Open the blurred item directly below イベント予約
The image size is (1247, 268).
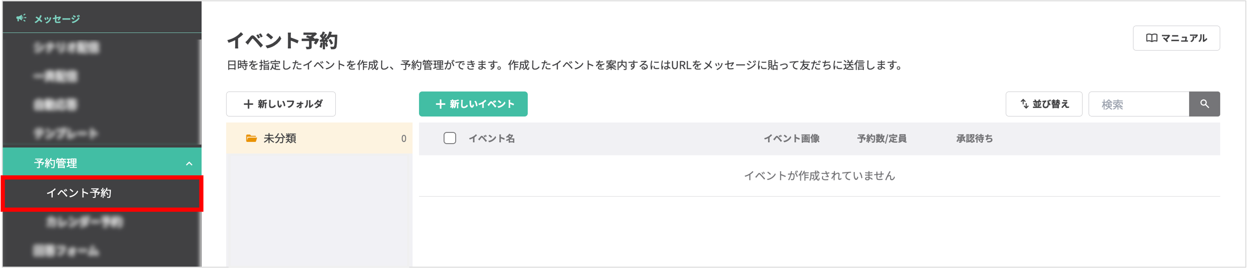point(85,222)
